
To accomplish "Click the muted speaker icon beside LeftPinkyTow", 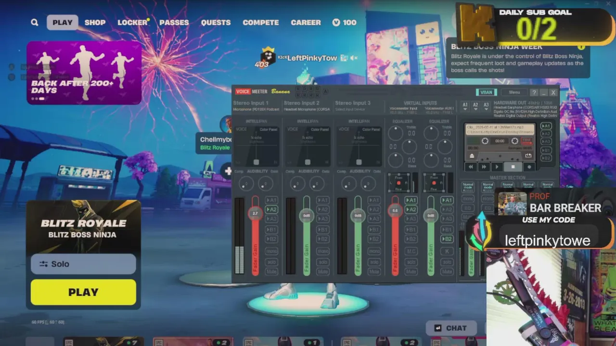I will (x=354, y=58).
